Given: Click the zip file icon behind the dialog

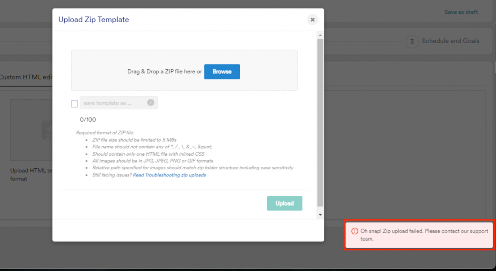Looking at the screenshot, I should pos(47,130).
